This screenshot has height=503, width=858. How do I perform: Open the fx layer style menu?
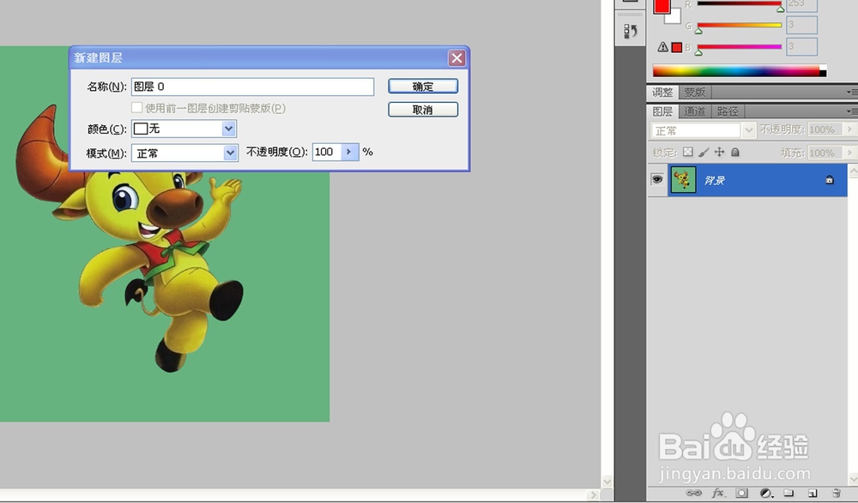coord(718,494)
